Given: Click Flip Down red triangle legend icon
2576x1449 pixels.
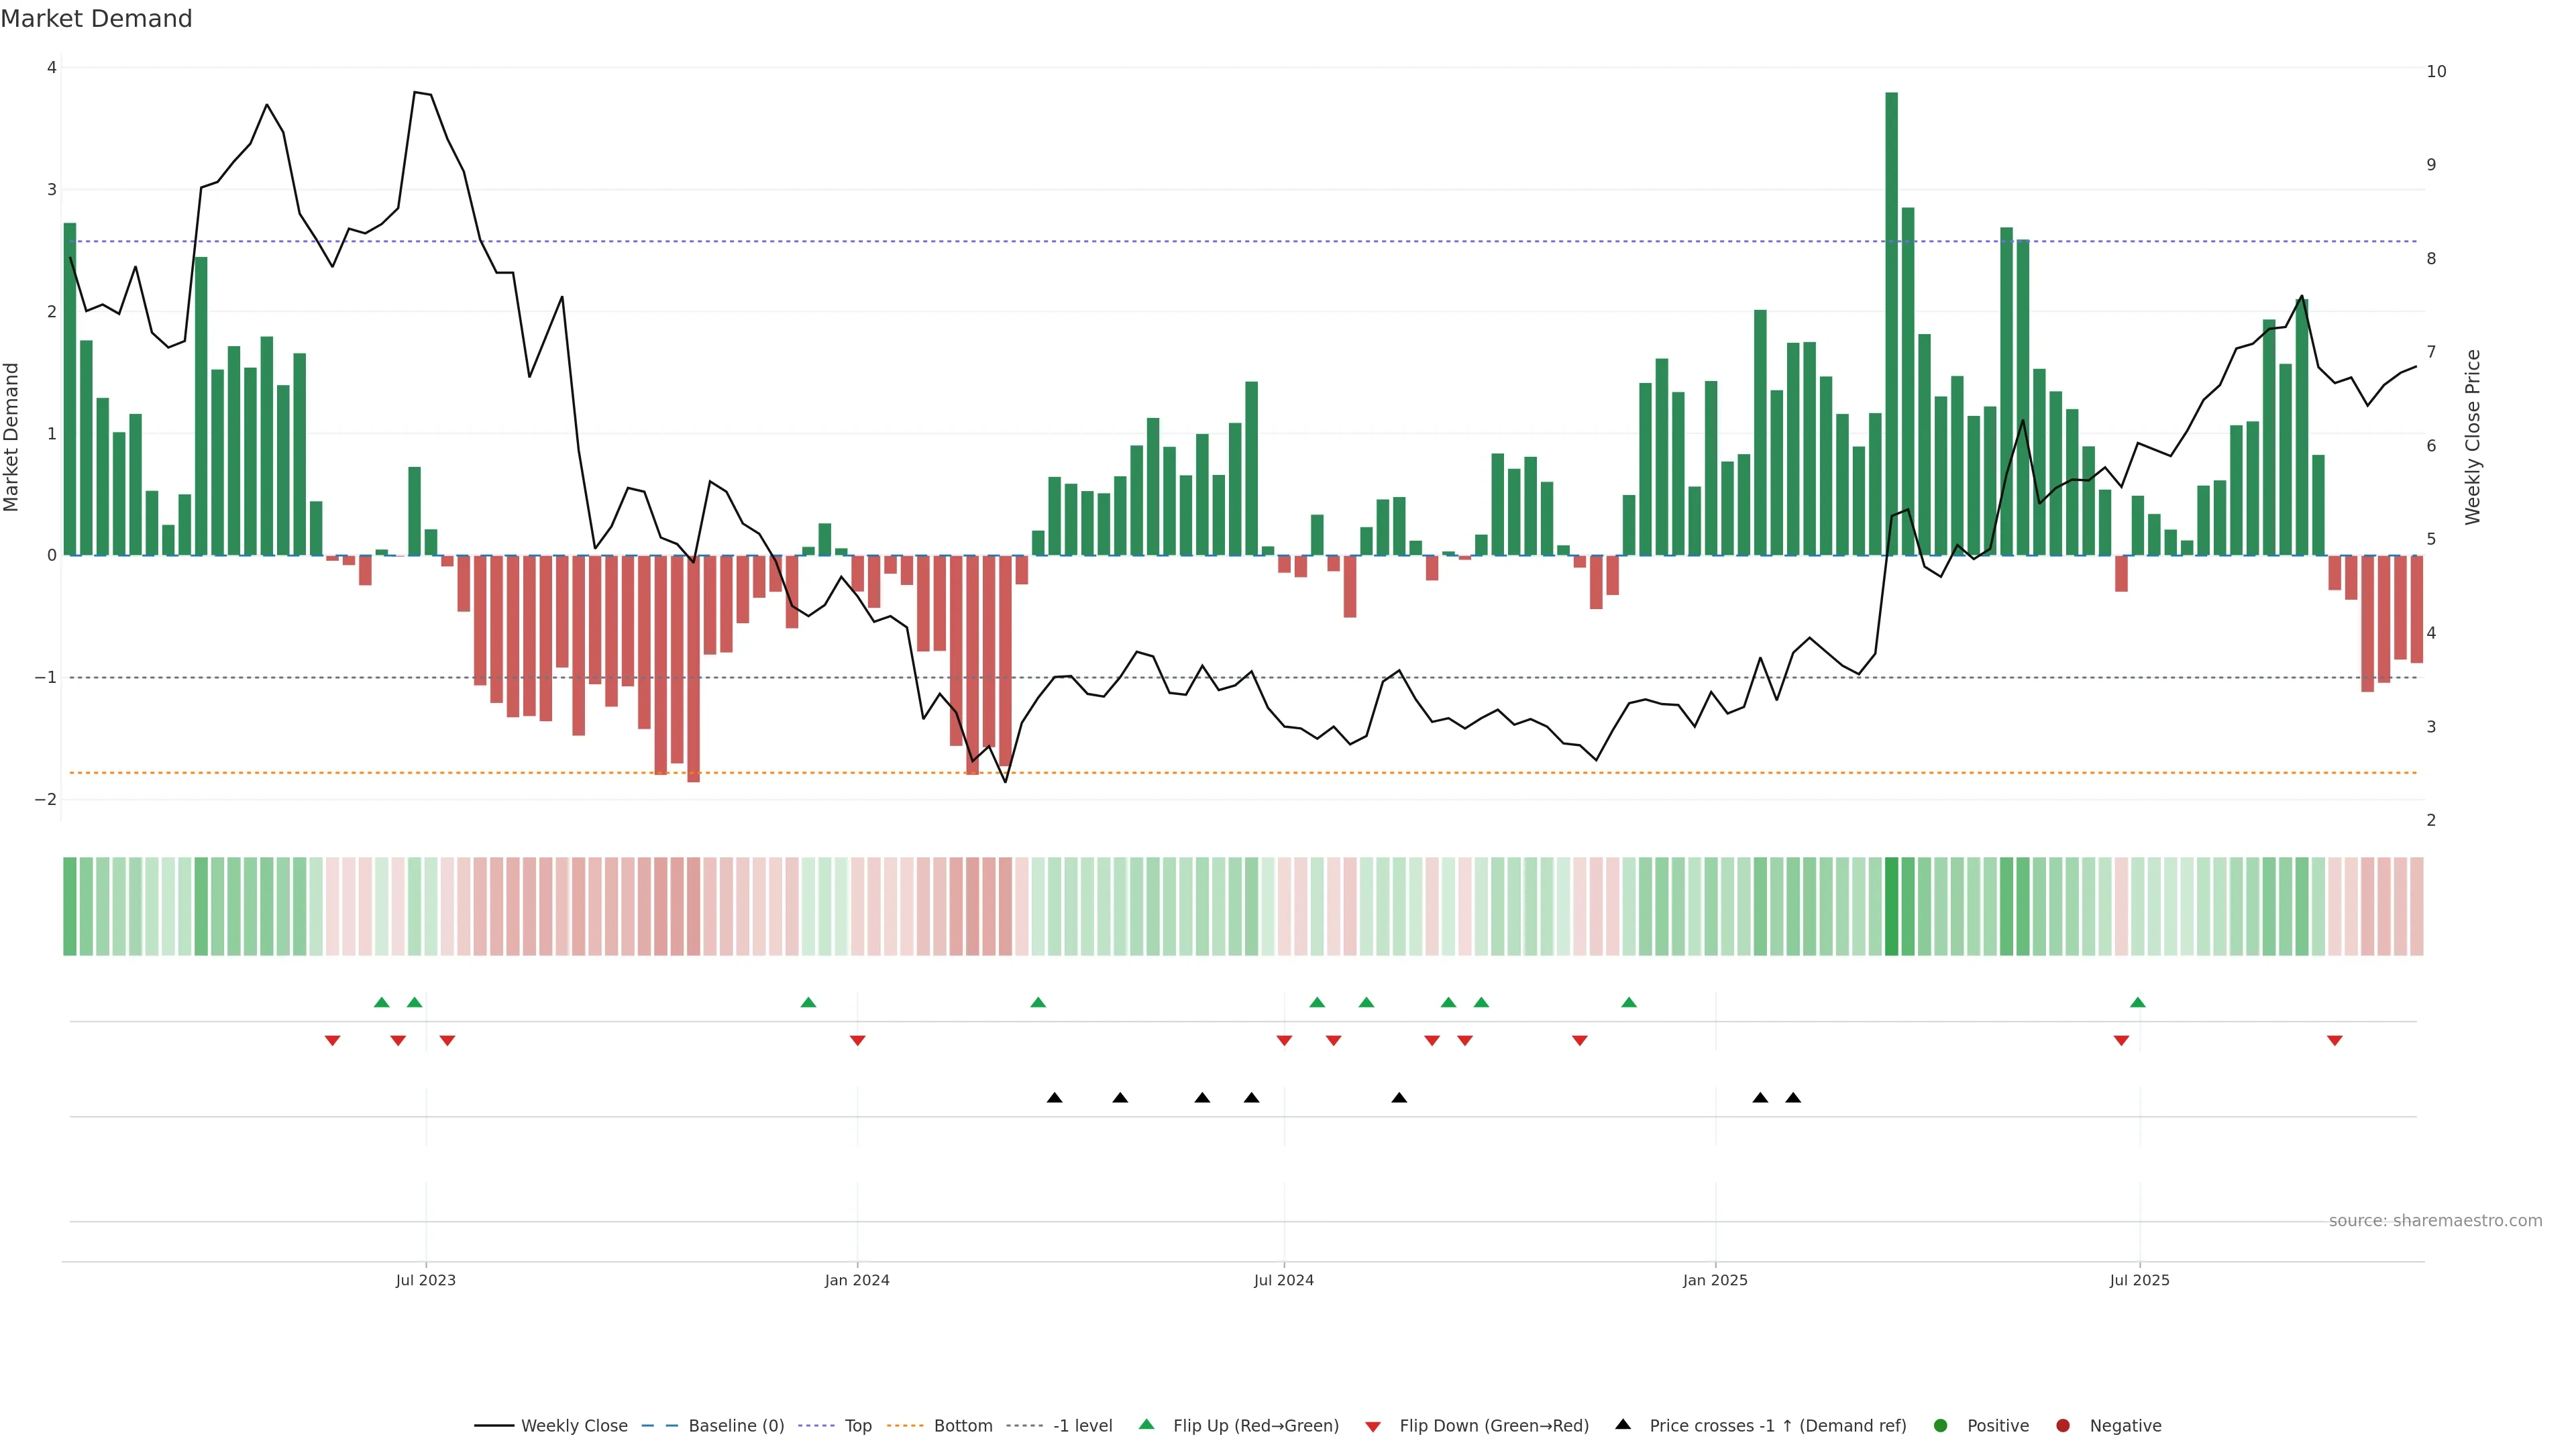Looking at the screenshot, I should point(1373,1426).
